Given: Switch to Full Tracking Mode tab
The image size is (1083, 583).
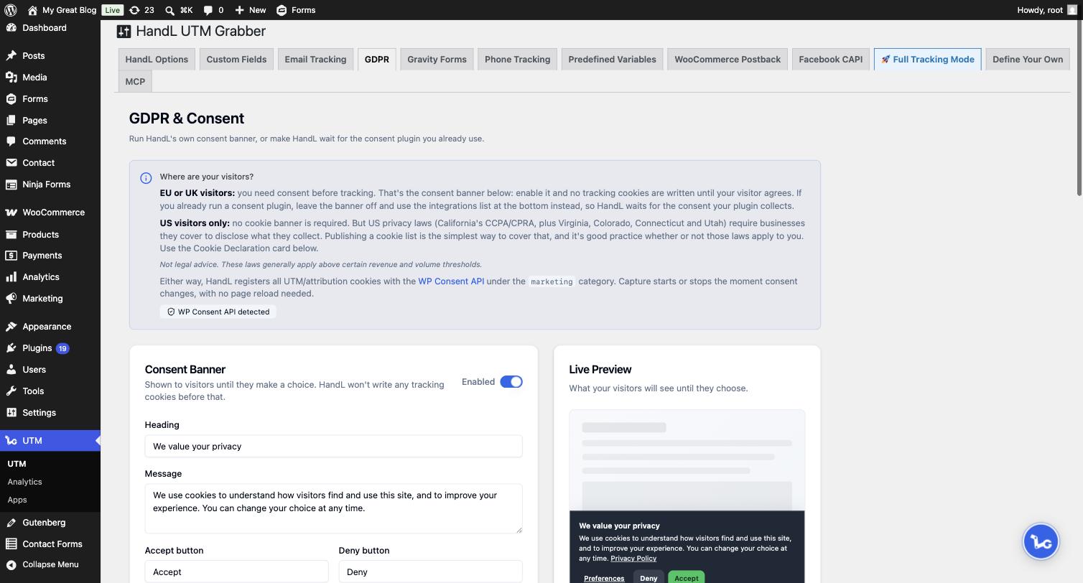Looking at the screenshot, I should click(927, 60).
